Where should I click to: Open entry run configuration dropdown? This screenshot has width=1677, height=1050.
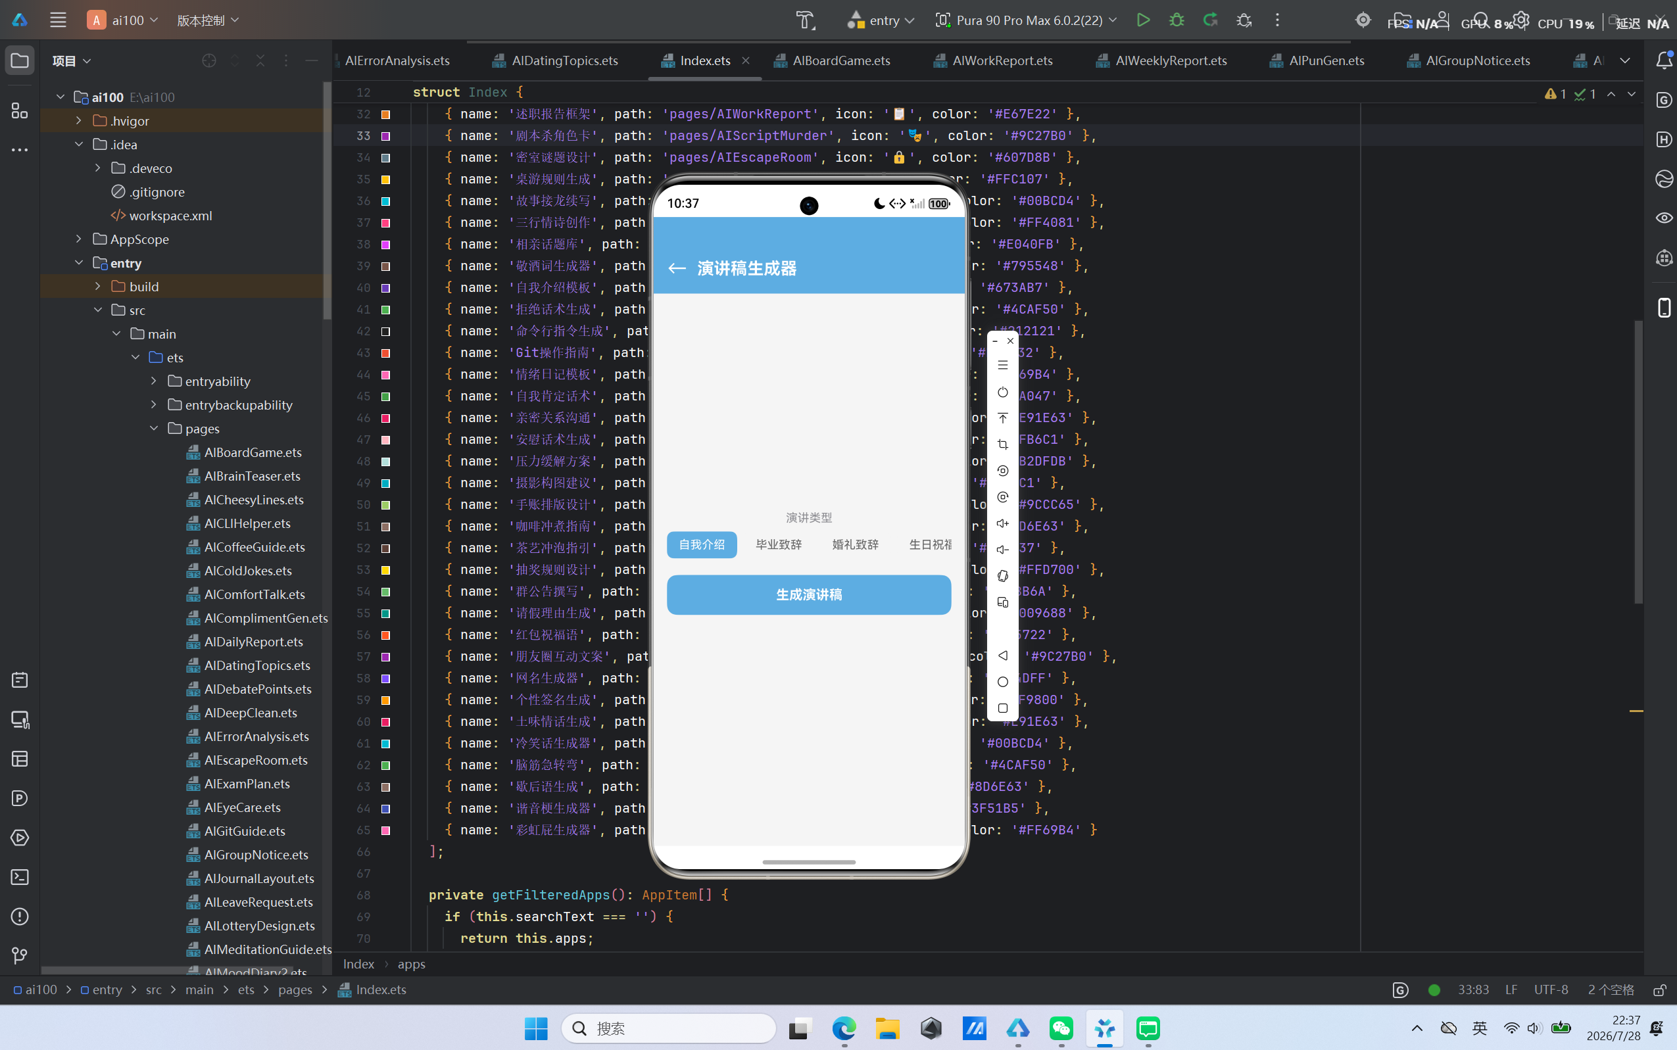coord(880,20)
